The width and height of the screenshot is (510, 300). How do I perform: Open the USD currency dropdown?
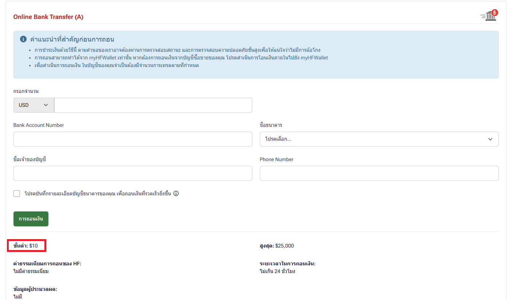(34, 105)
